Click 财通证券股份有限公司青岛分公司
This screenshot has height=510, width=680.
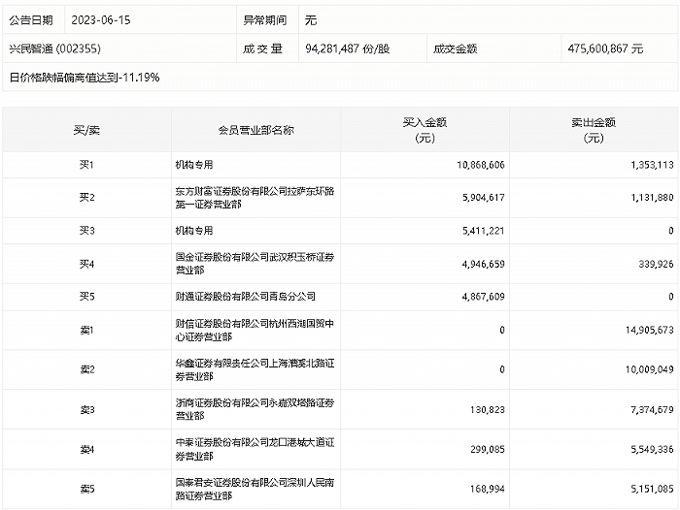tap(238, 296)
